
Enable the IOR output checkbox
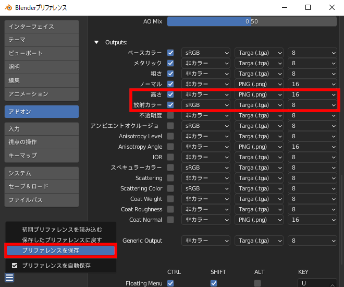pyautogui.click(x=170, y=157)
